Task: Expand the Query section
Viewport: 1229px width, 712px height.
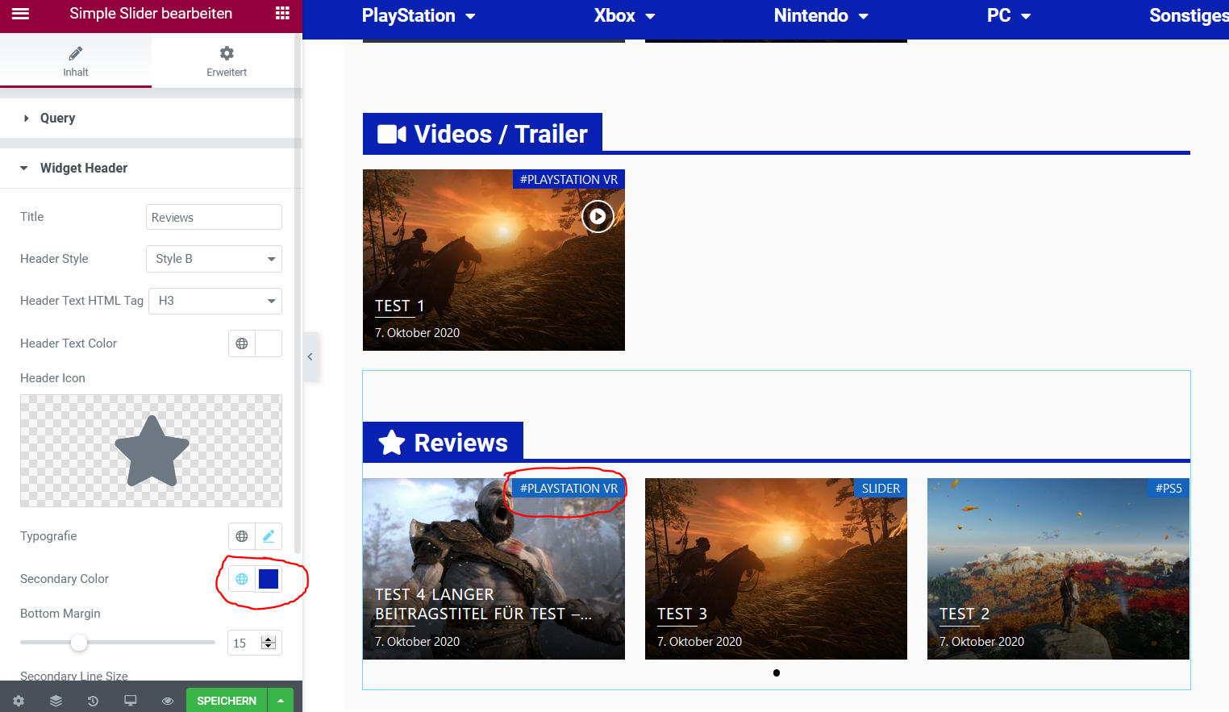Action: pos(151,118)
